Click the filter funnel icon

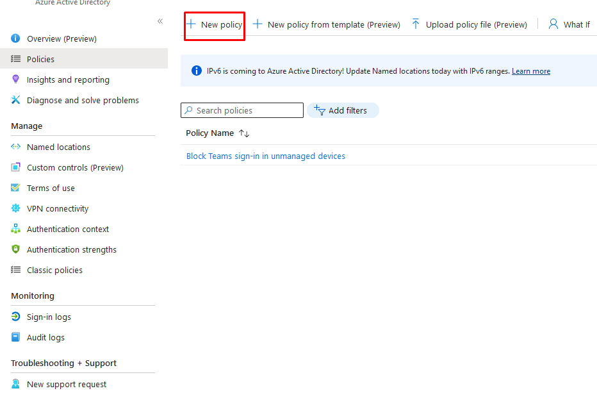click(x=319, y=110)
